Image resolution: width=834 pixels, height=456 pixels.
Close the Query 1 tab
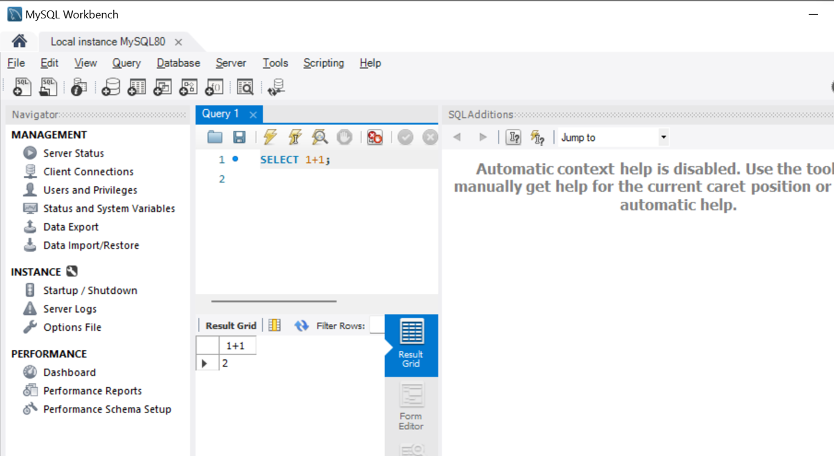coord(253,114)
